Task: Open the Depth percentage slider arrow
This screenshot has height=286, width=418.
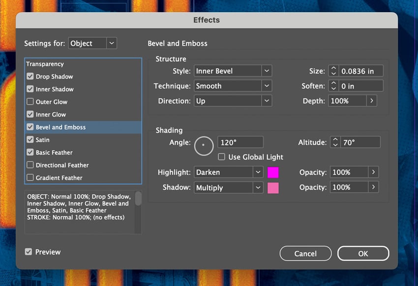Action: 372,101
